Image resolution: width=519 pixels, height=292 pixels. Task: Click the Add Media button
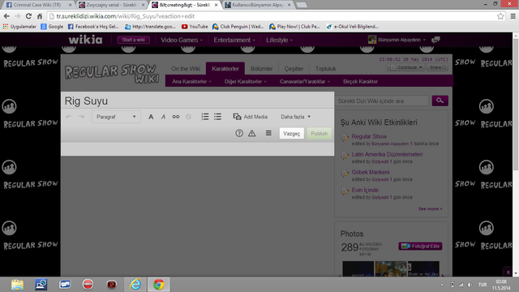tap(251, 117)
